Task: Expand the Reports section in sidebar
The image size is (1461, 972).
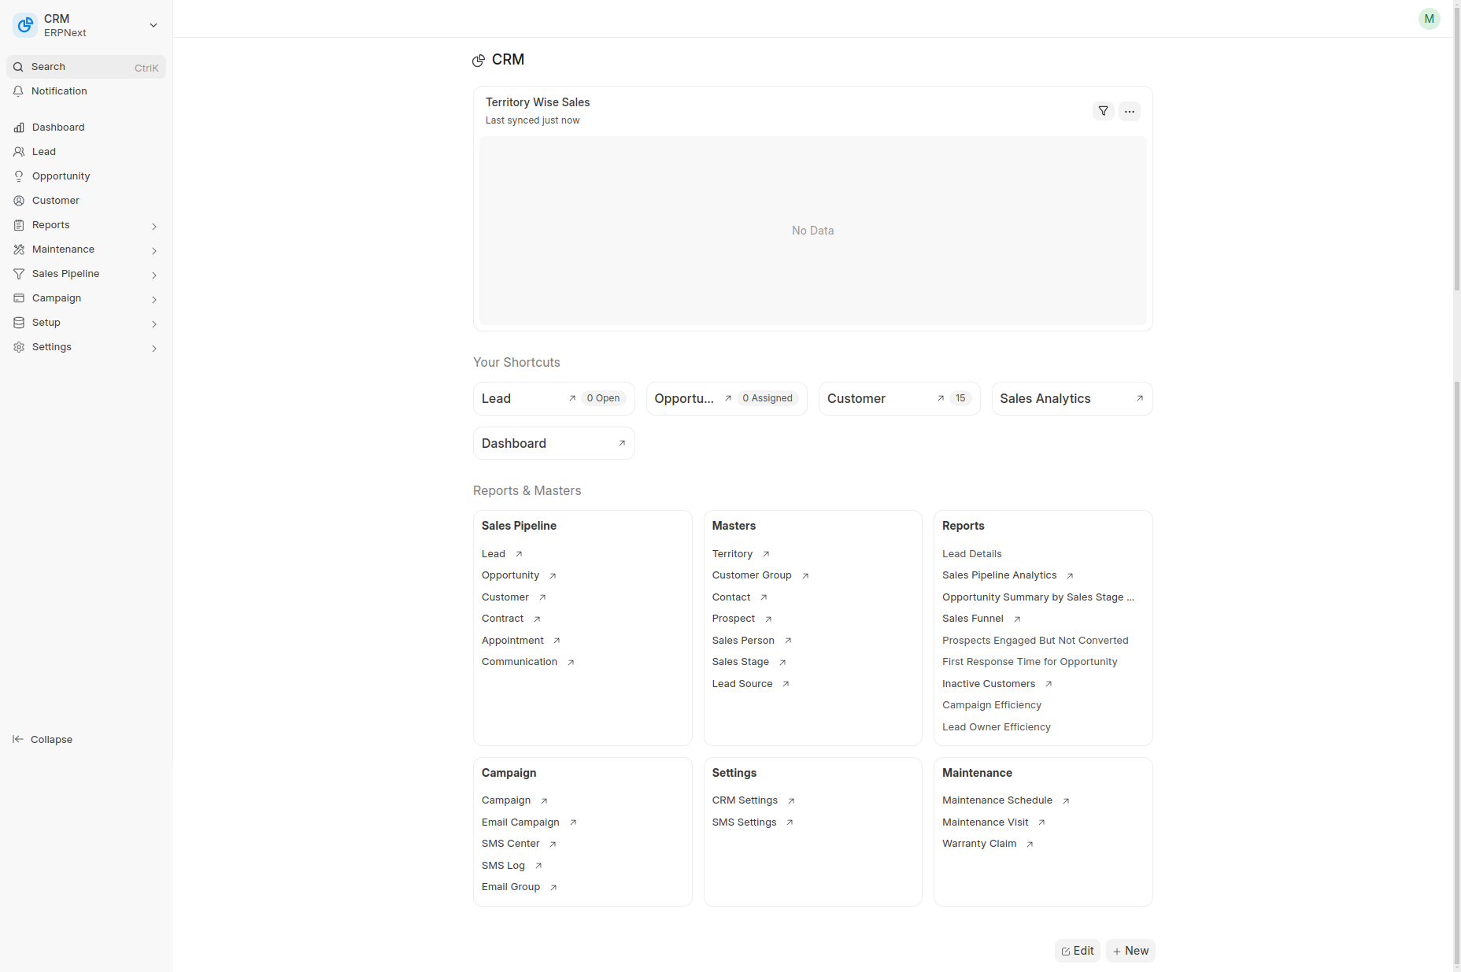Action: pyautogui.click(x=154, y=226)
